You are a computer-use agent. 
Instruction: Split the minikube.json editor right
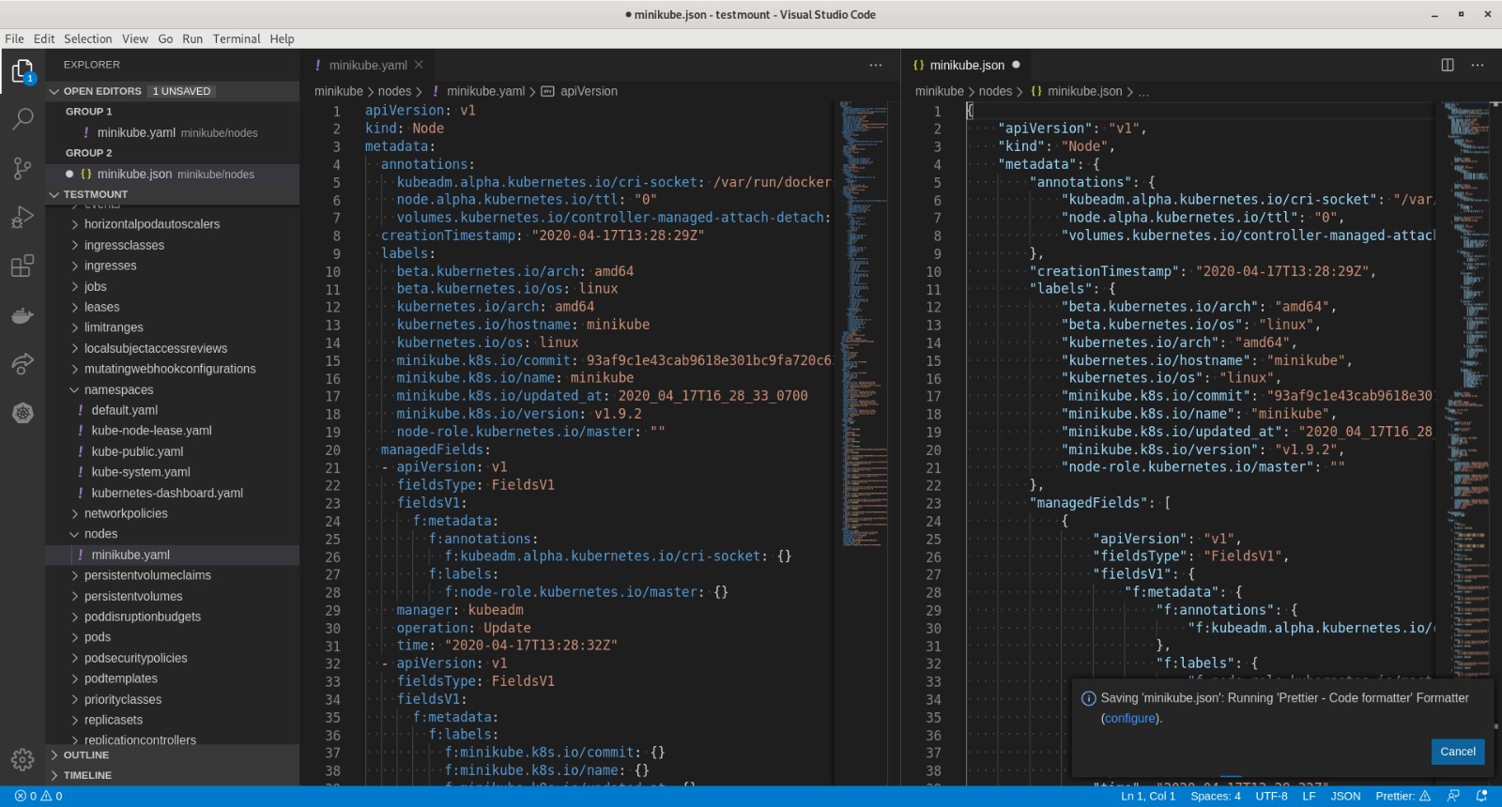(1448, 65)
